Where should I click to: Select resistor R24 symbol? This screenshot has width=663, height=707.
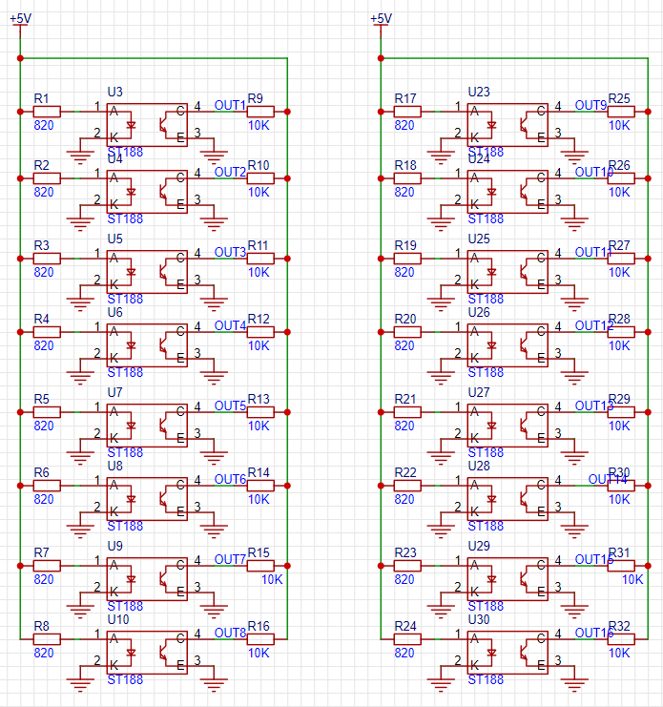coord(407,639)
